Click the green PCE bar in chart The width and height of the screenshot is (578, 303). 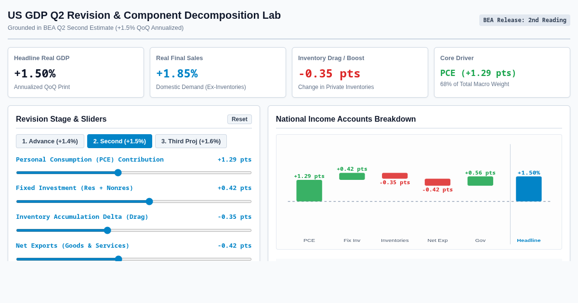309,191
